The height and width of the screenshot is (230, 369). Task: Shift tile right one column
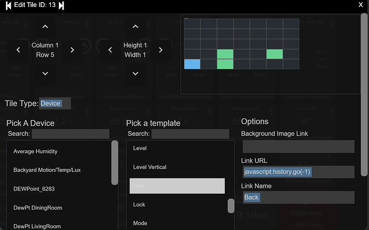(72, 50)
